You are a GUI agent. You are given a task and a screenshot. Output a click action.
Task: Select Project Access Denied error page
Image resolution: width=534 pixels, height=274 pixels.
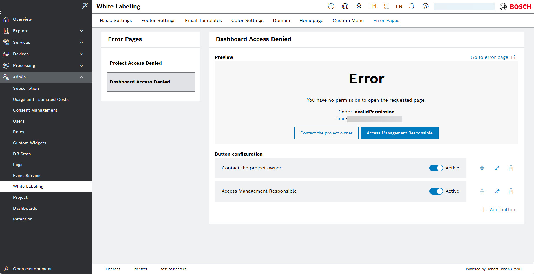tap(136, 63)
